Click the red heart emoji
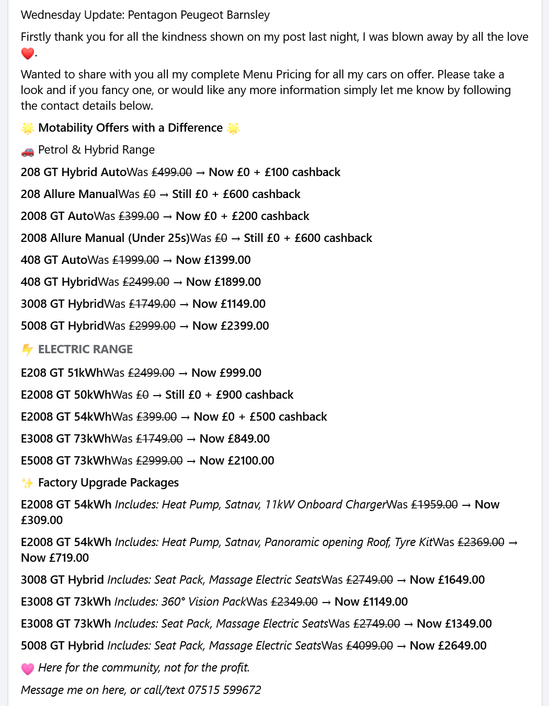Viewport: 549px width, 706px height. tap(27, 53)
